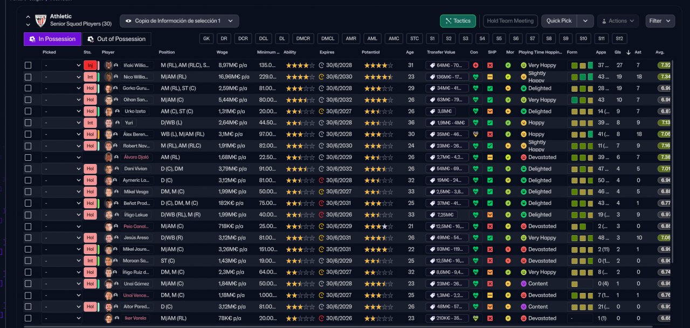Select the In Possession tab
Image resolution: width=690 pixels, height=328 pixels.
point(52,39)
